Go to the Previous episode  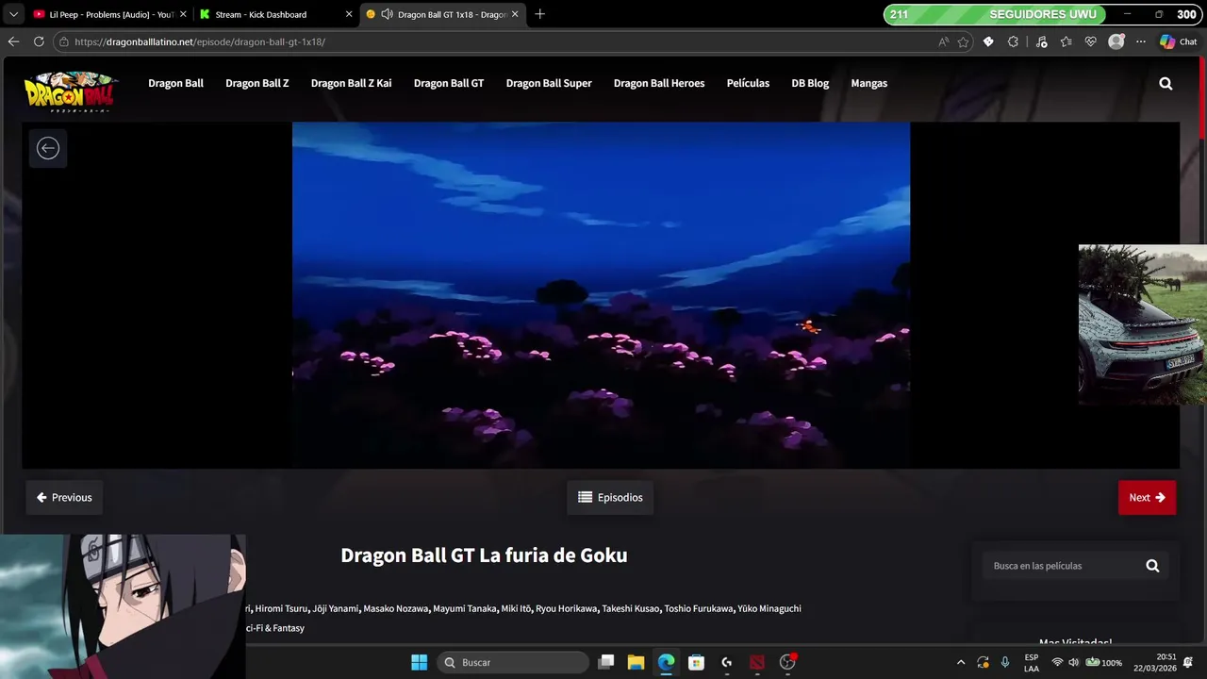pos(64,497)
